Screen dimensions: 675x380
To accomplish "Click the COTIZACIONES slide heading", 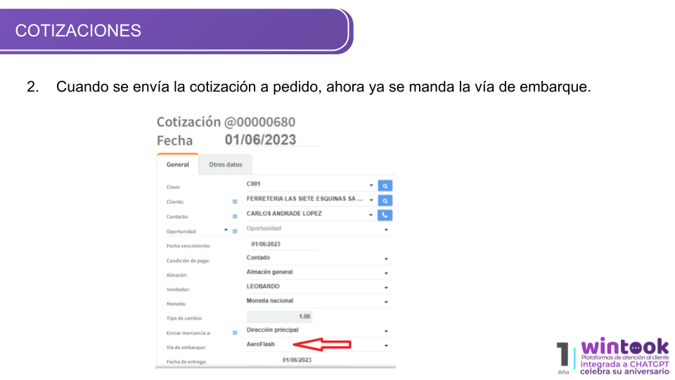I will tap(78, 30).
